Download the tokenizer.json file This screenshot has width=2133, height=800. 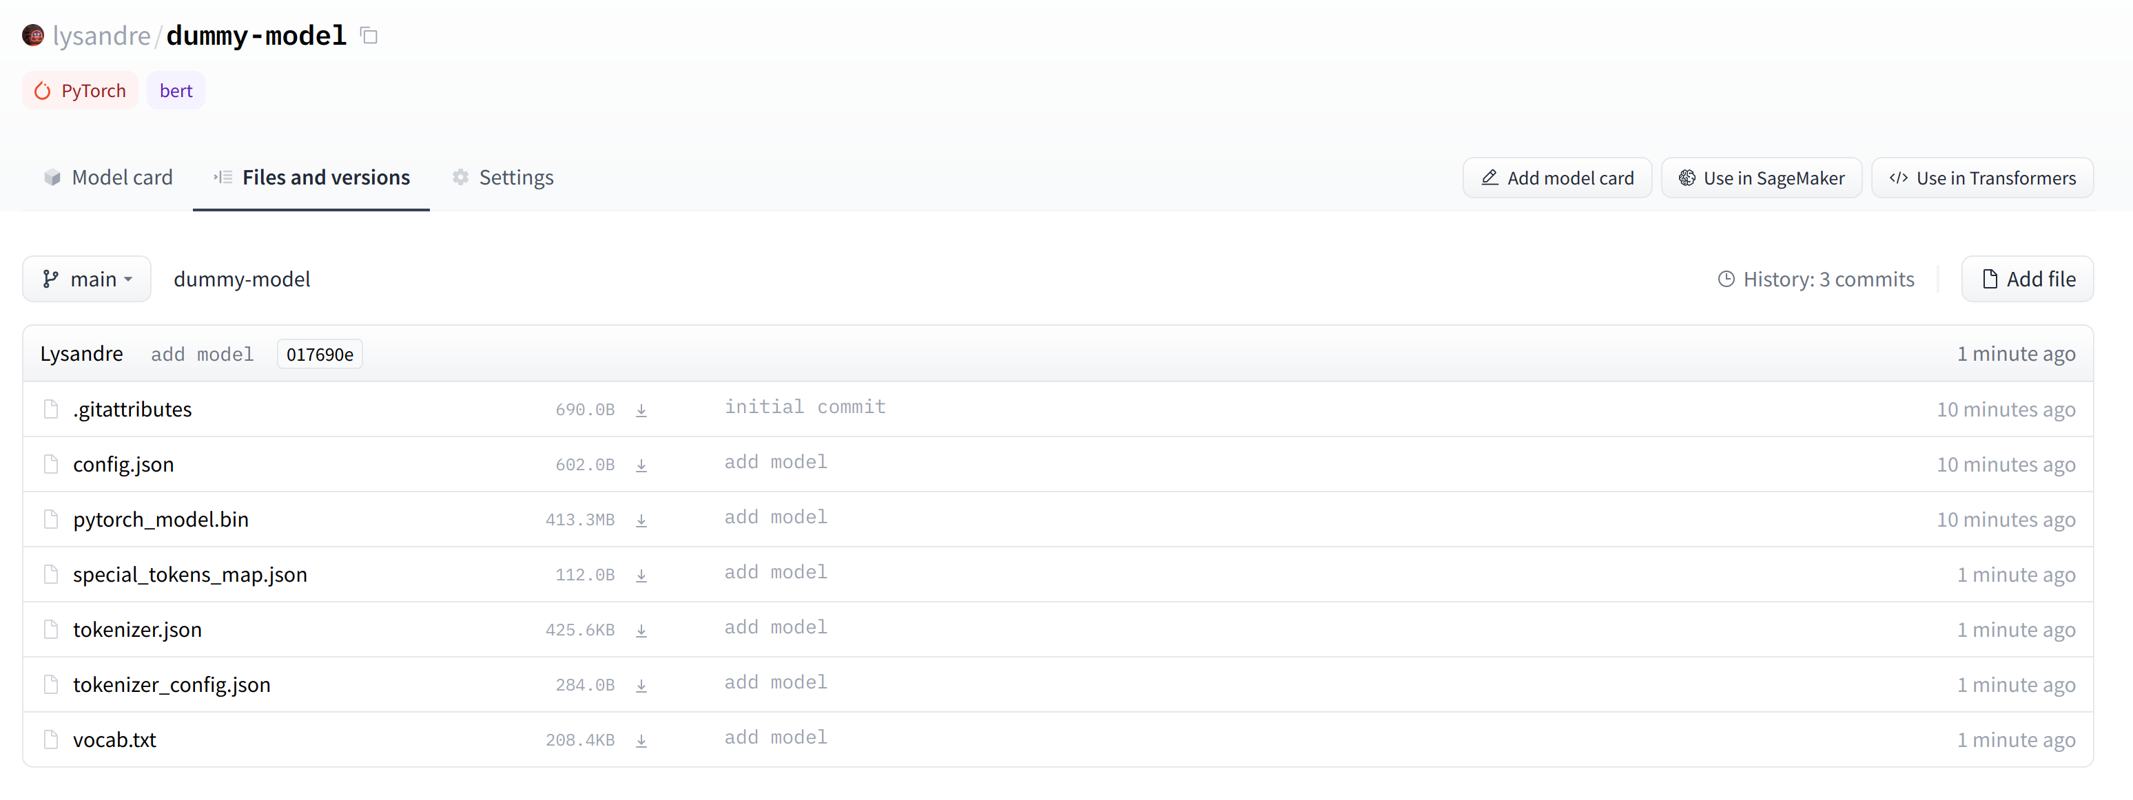[641, 629]
